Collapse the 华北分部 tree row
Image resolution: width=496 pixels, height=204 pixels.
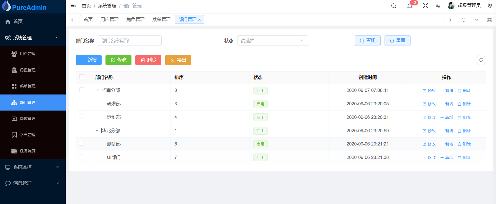click(x=97, y=131)
